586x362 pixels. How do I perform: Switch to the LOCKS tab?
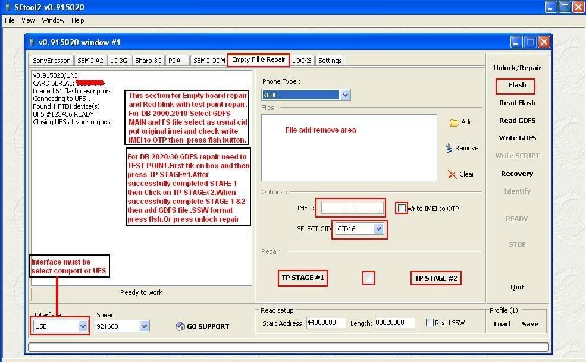(x=302, y=61)
